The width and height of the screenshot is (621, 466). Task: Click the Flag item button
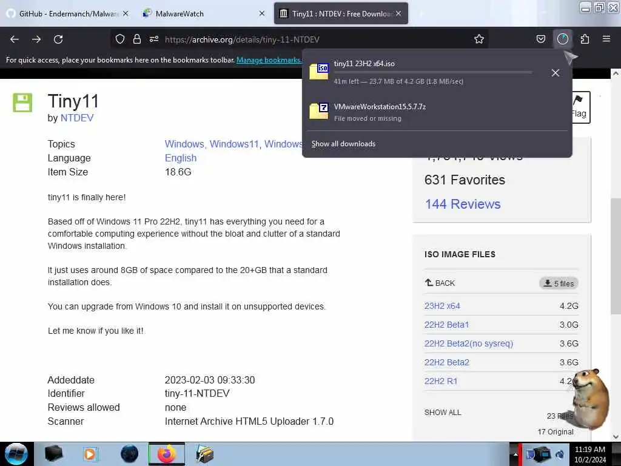pos(579,107)
